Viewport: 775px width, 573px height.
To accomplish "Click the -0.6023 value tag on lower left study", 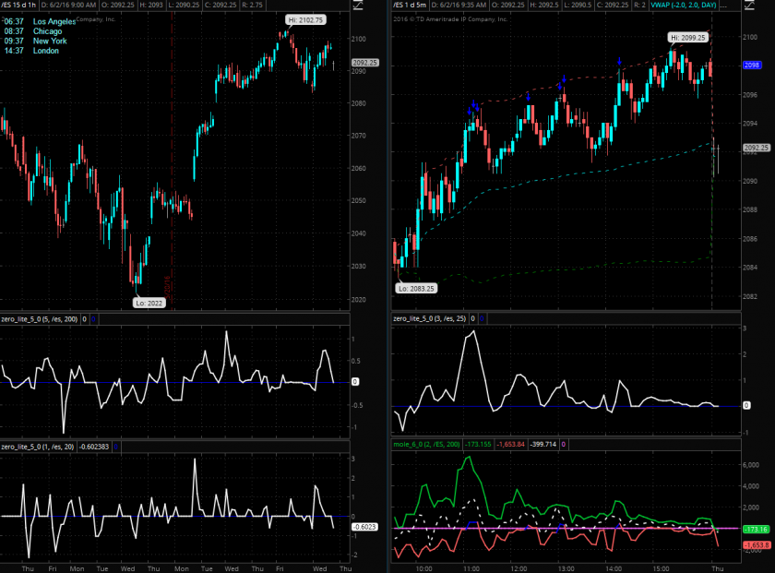I will click(366, 527).
